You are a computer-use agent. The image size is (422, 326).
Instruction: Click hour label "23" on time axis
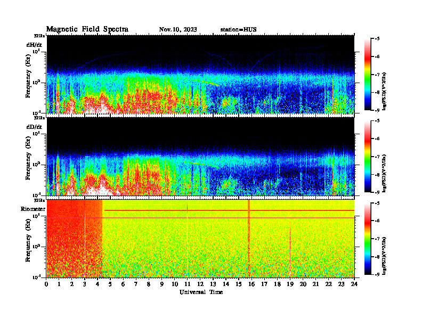[341, 284]
